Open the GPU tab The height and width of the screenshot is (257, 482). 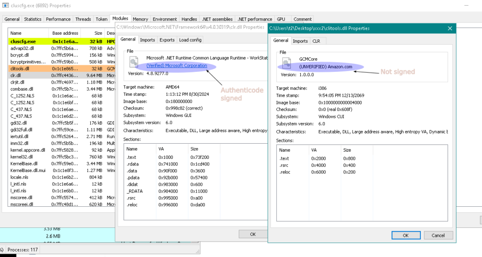point(281,19)
